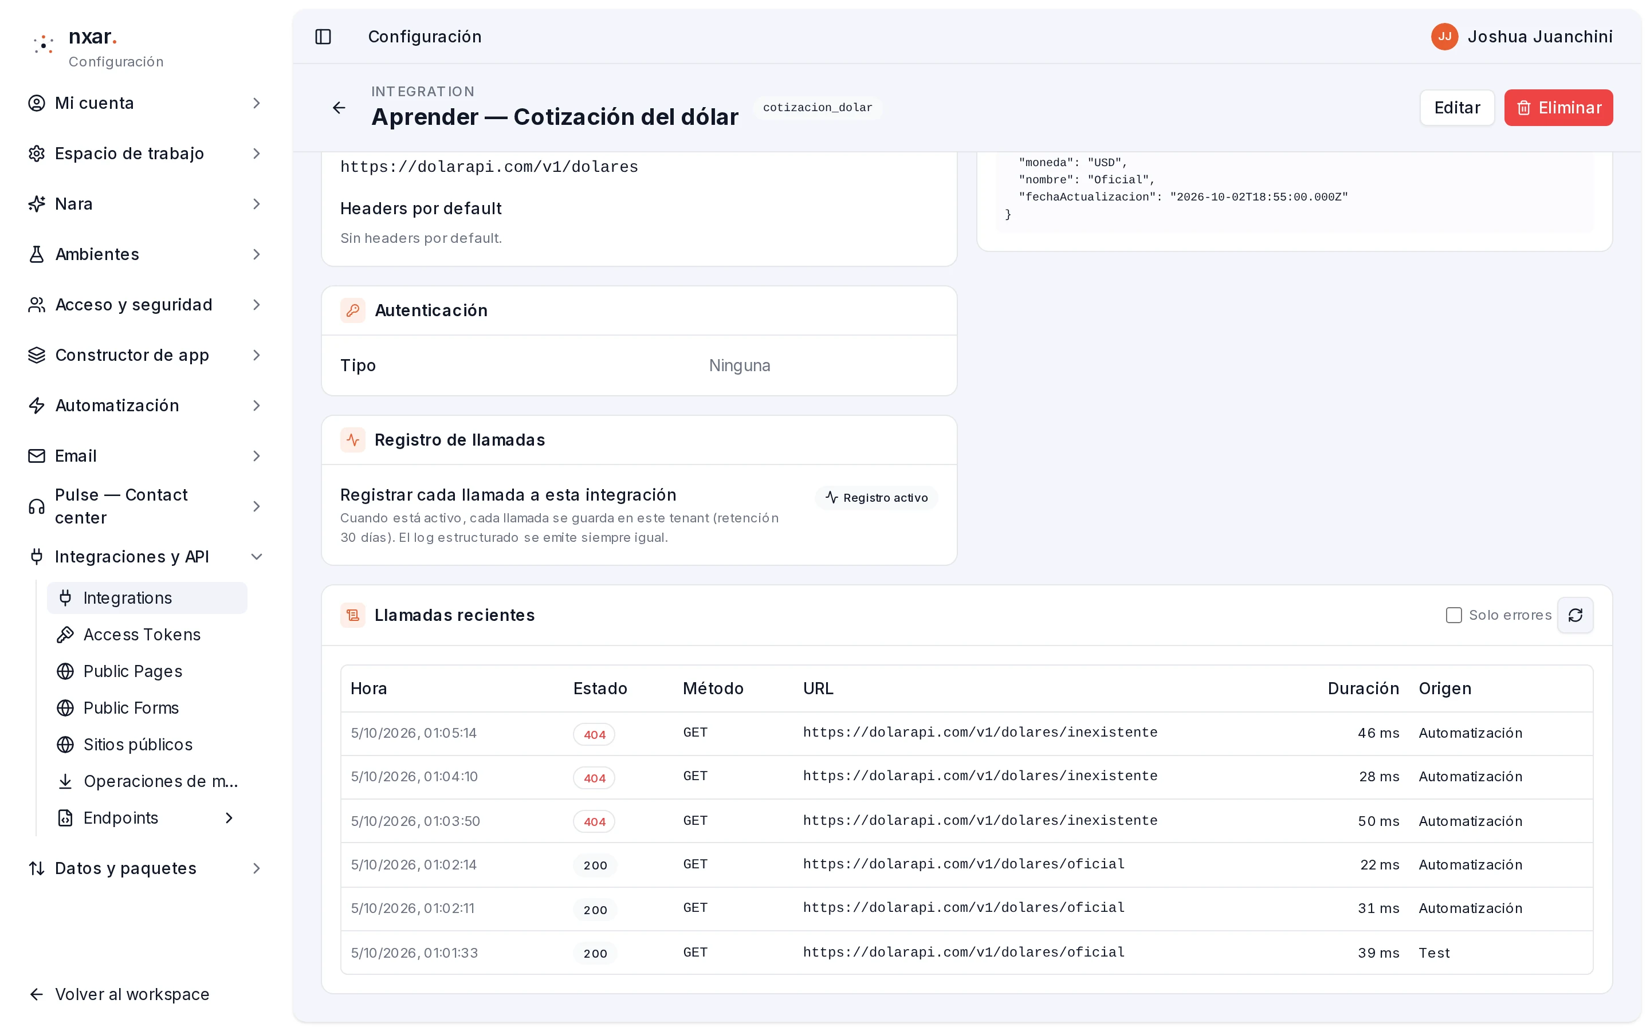This screenshot has width=1650, height=1031.
Task: Open Public Pages in the sidebar
Action: click(x=147, y=672)
